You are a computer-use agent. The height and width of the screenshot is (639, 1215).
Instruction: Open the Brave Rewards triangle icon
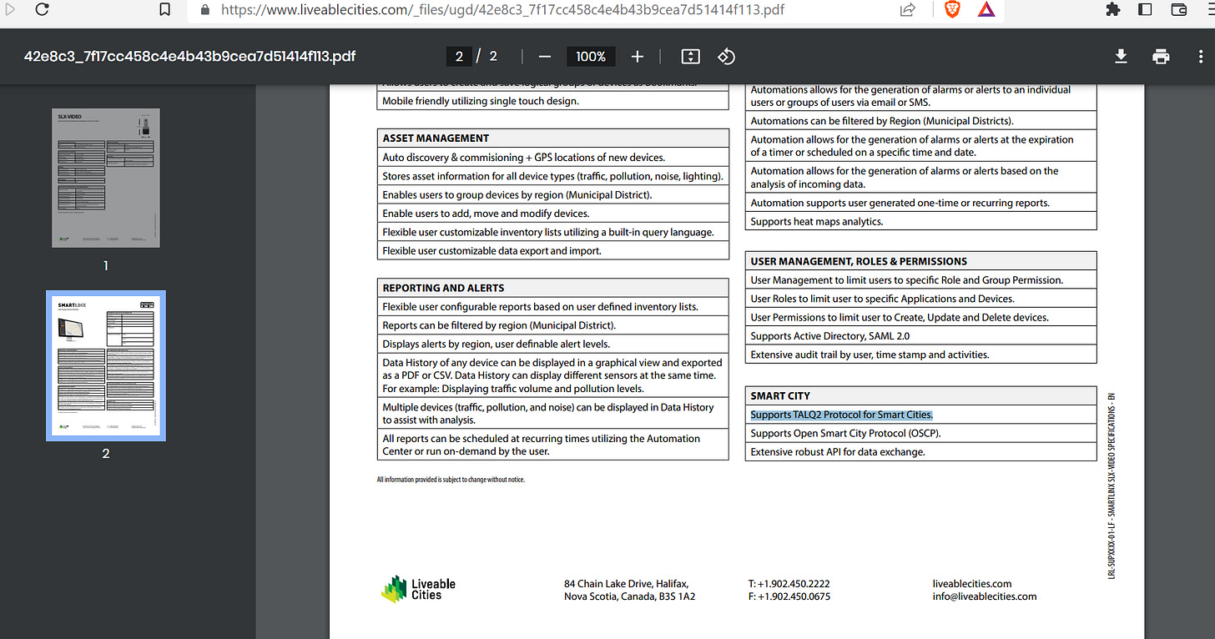pyautogui.click(x=986, y=10)
